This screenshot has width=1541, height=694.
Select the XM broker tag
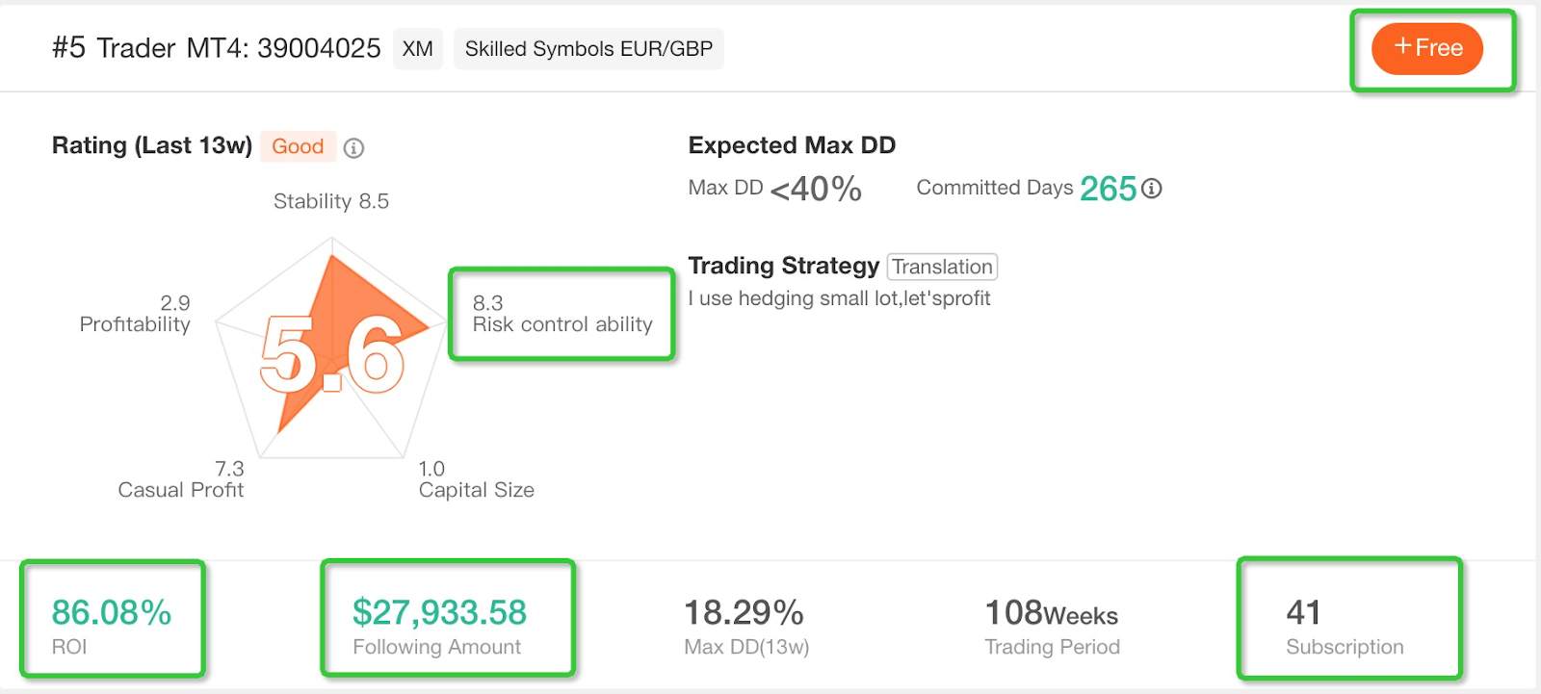pos(417,49)
